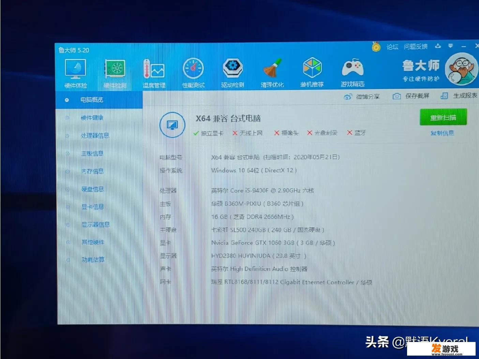The width and height of the screenshot is (479, 359).
Task: Open 装机推荐 cube icon
Action: [312, 73]
